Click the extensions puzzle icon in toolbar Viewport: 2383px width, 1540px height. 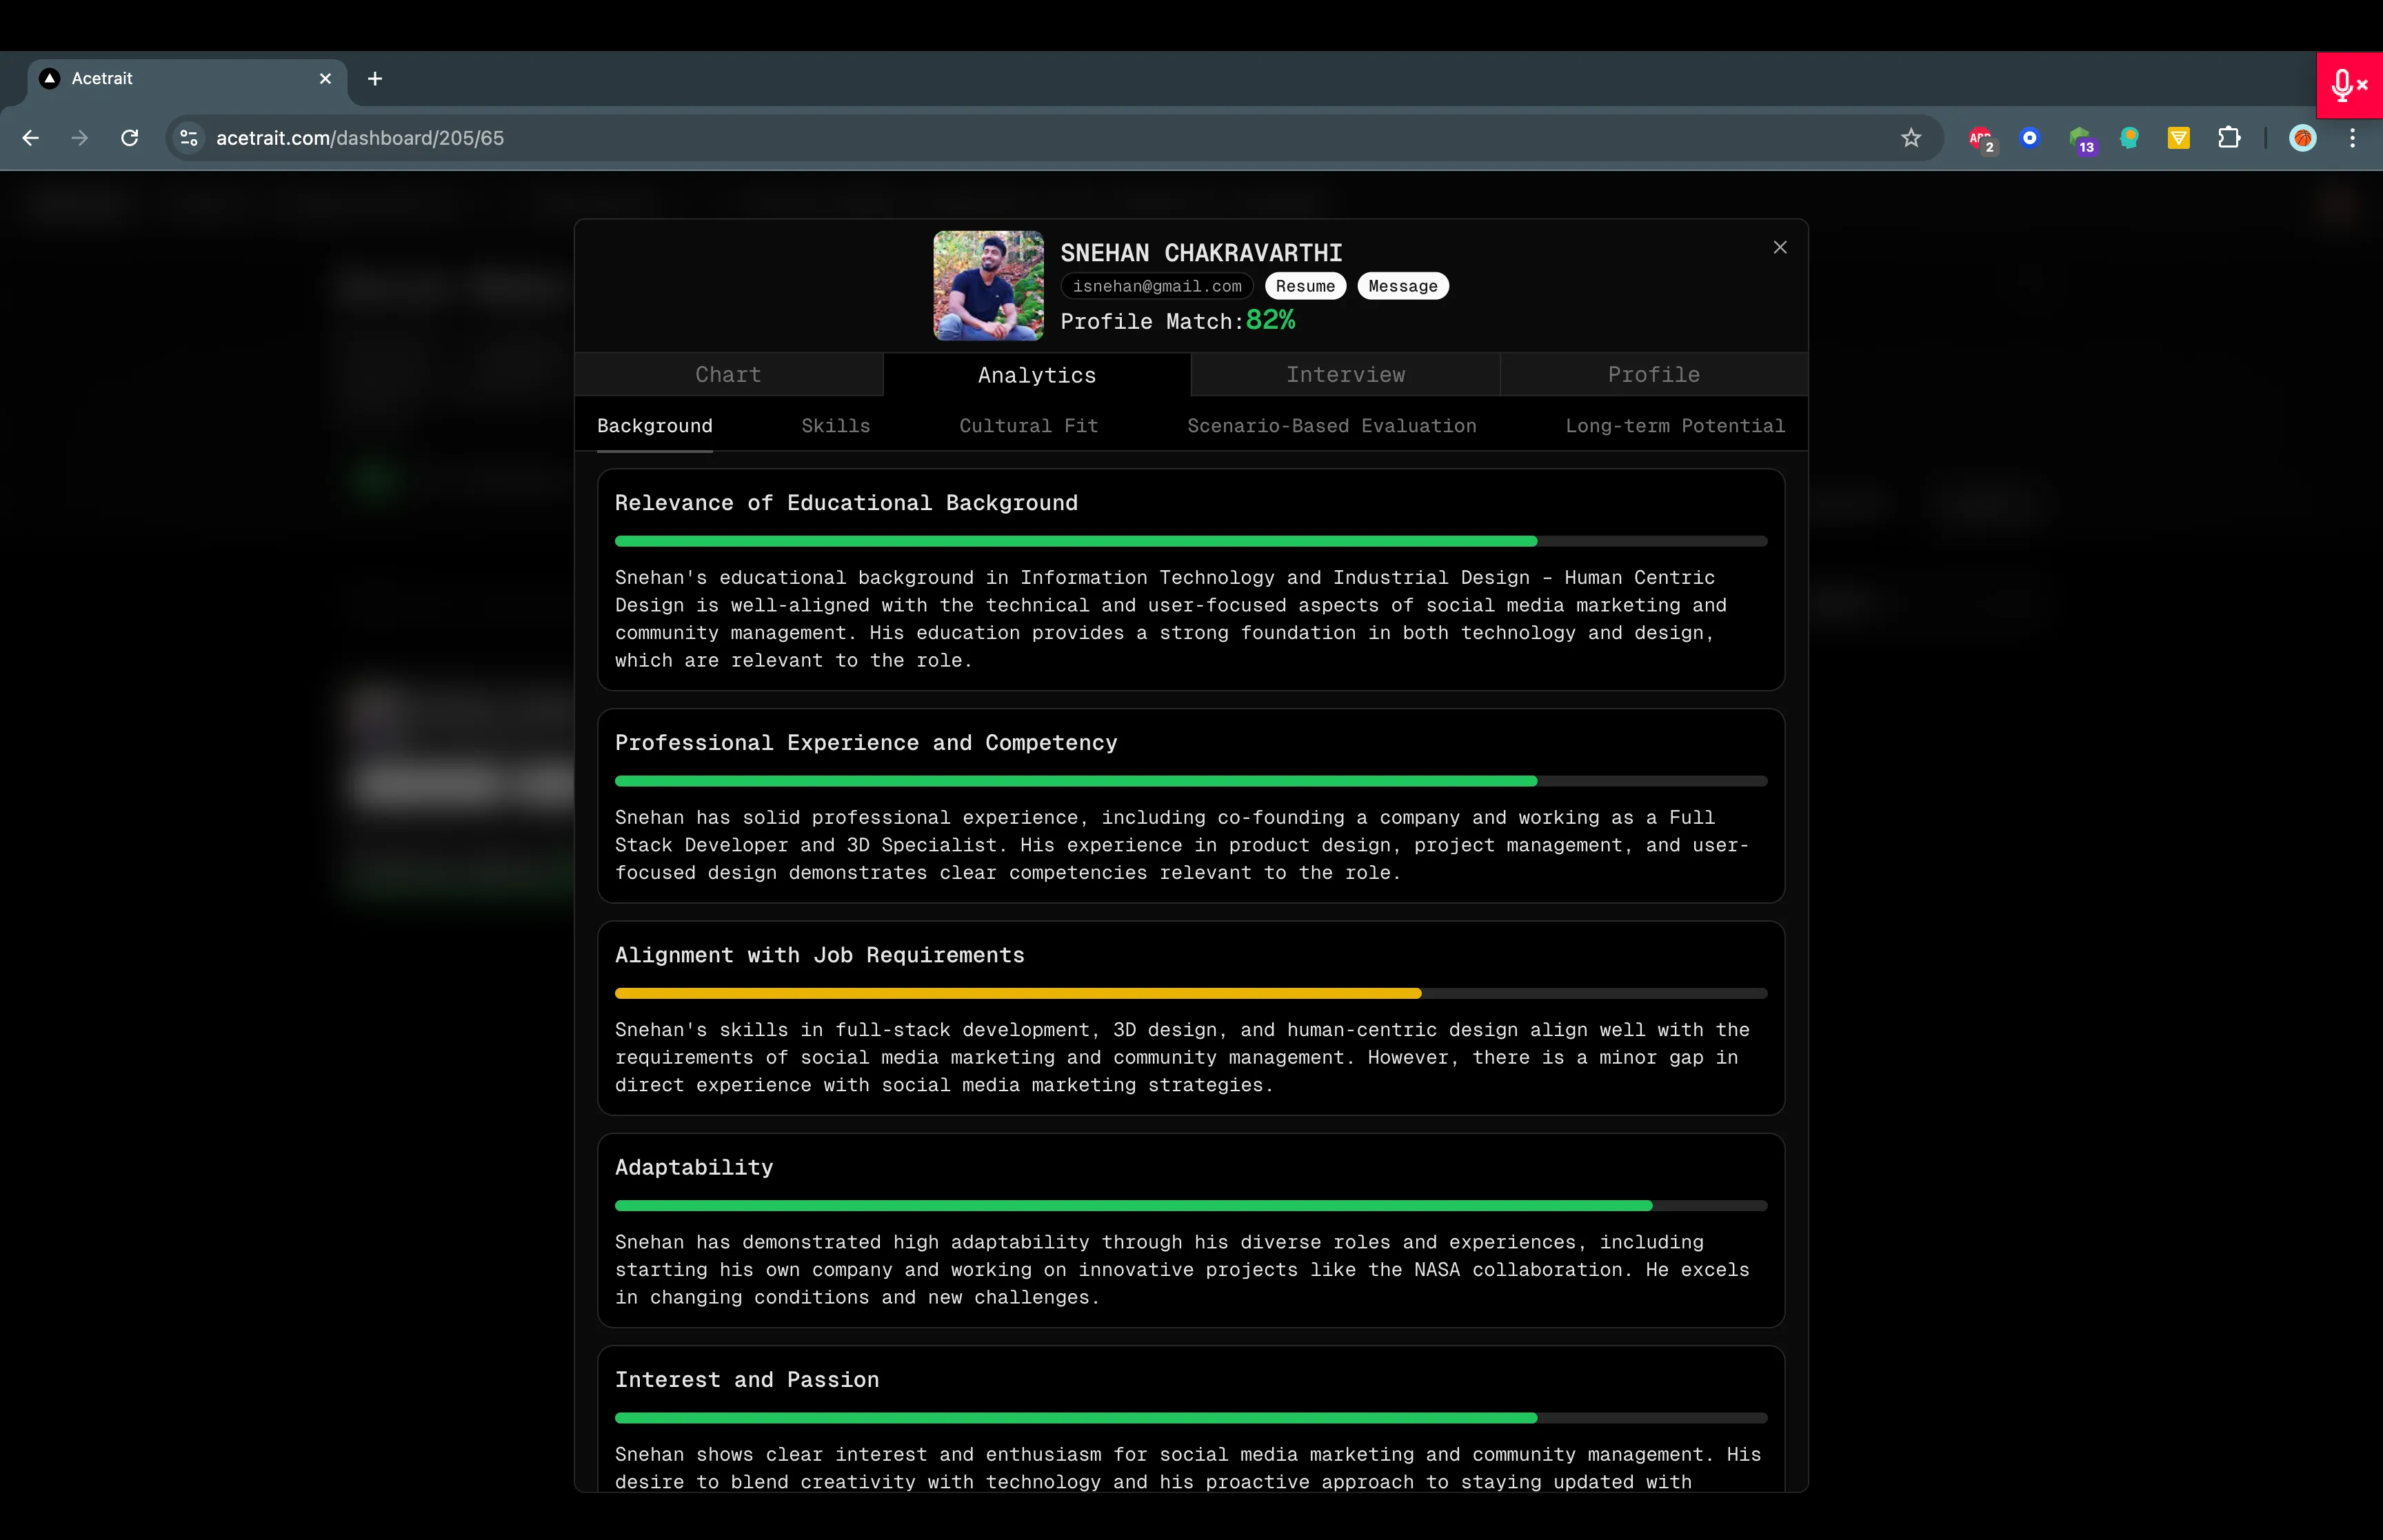[2230, 139]
